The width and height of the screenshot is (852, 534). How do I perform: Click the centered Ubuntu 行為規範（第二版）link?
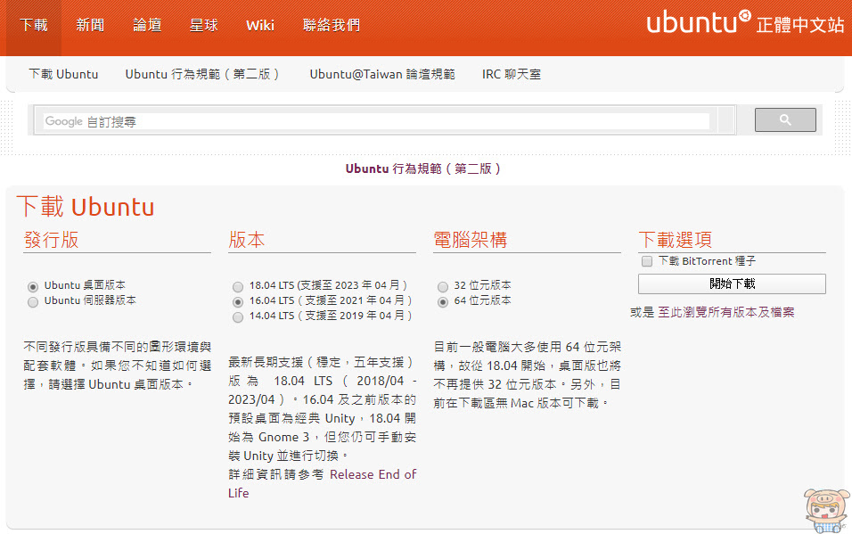(x=424, y=168)
